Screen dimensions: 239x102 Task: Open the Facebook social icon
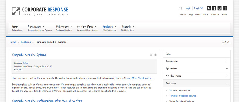(225, 8)
